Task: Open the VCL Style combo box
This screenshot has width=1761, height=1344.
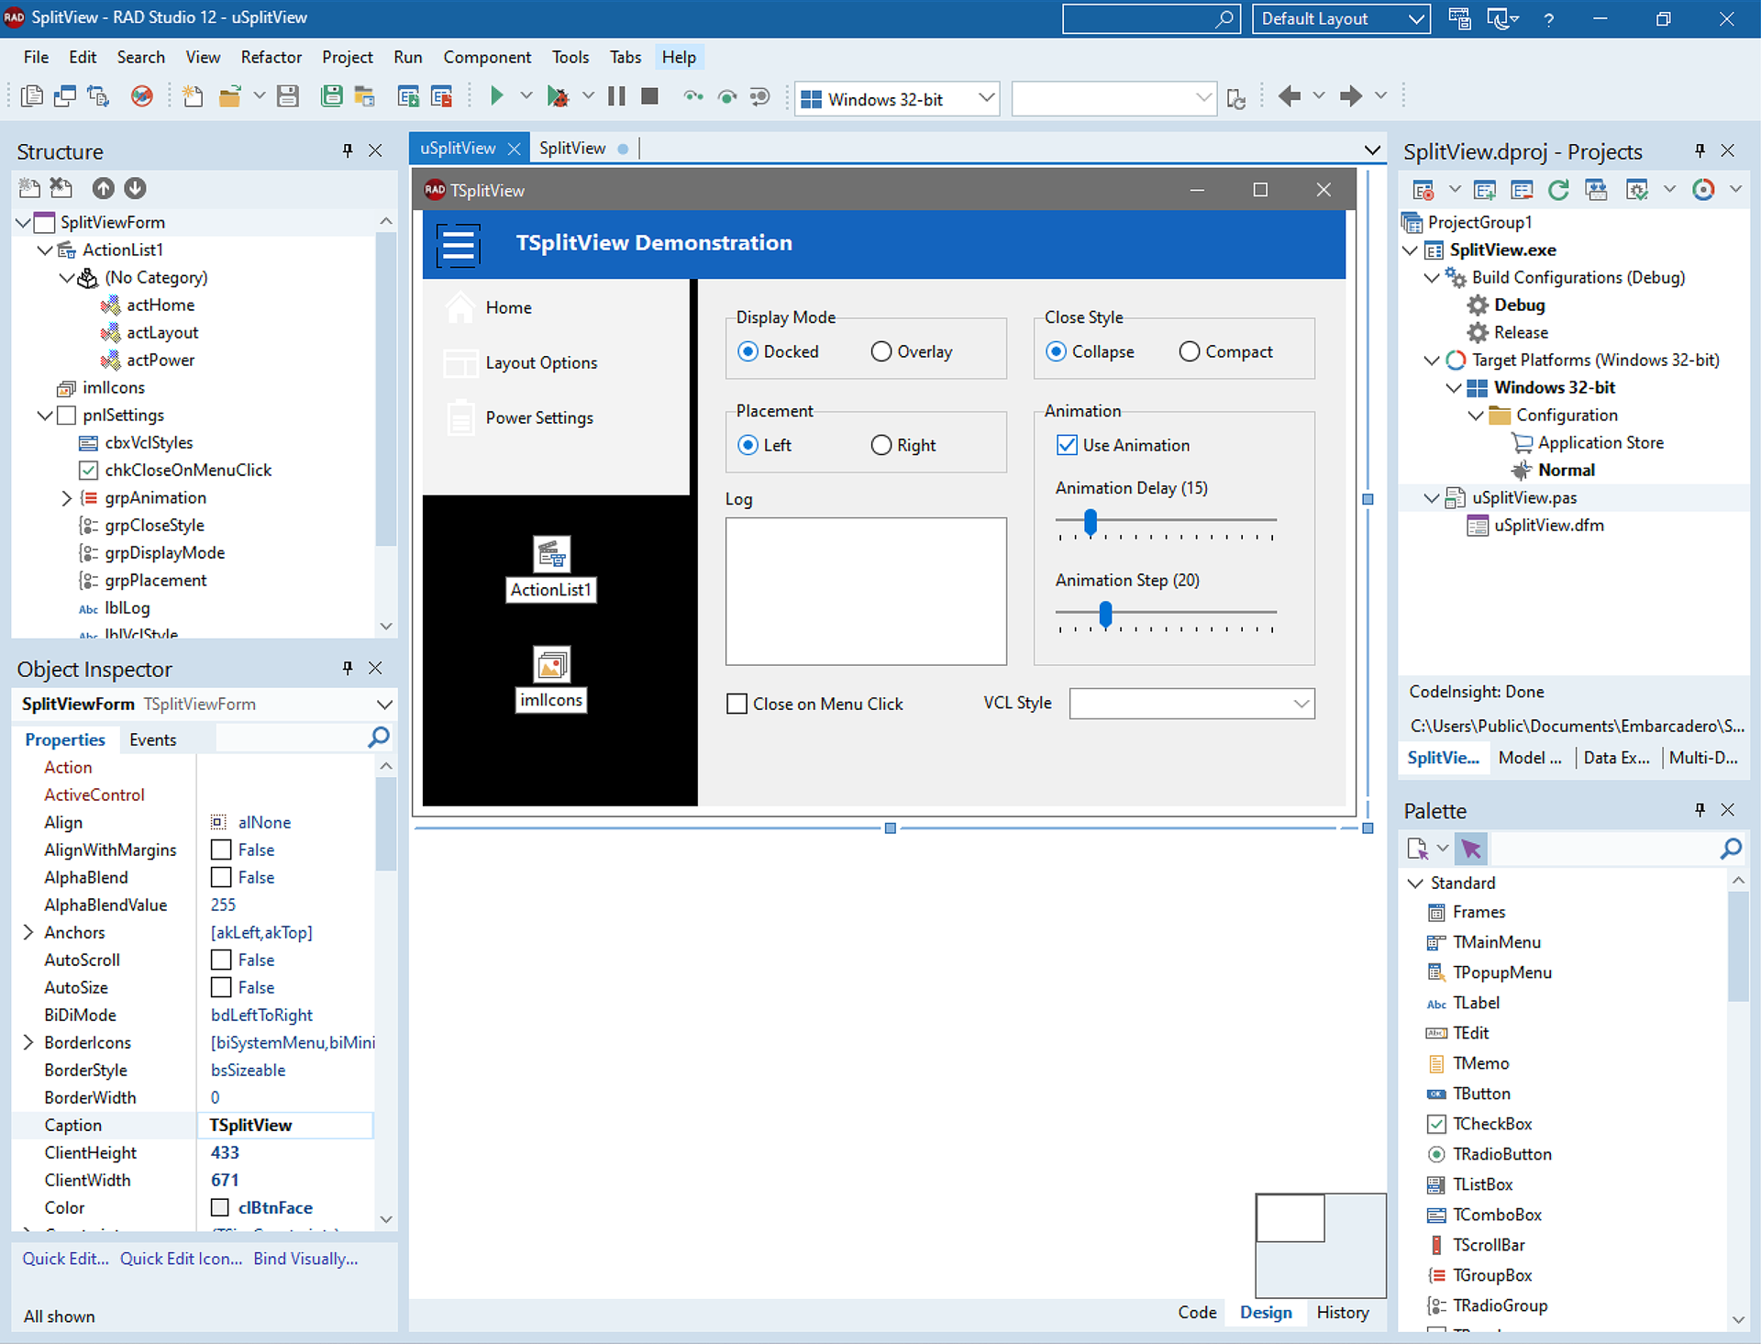Action: [1301, 704]
